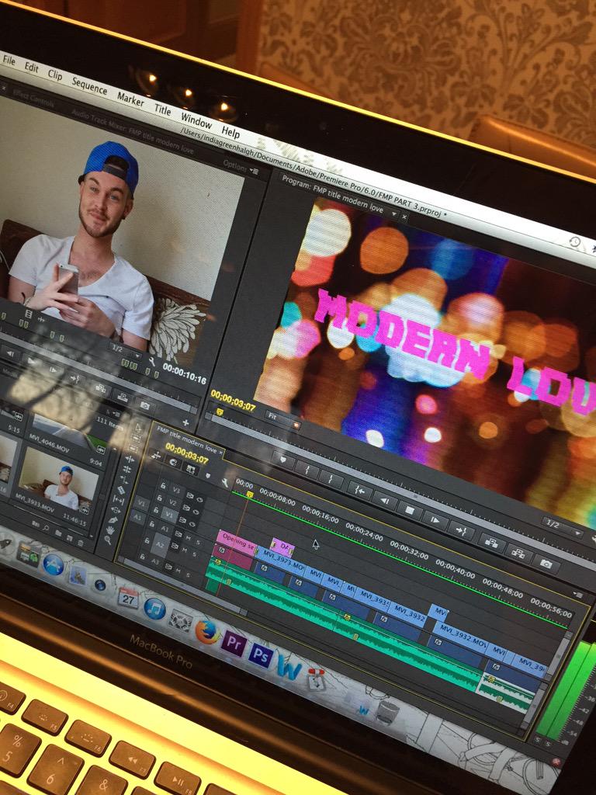Step back one frame in Program monitor
The height and width of the screenshot is (795, 596).
[x=385, y=501]
